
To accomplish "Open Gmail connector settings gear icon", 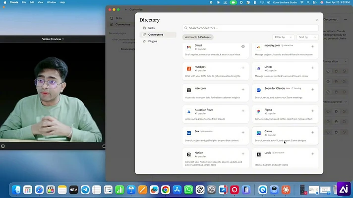I will pyautogui.click(x=243, y=47).
